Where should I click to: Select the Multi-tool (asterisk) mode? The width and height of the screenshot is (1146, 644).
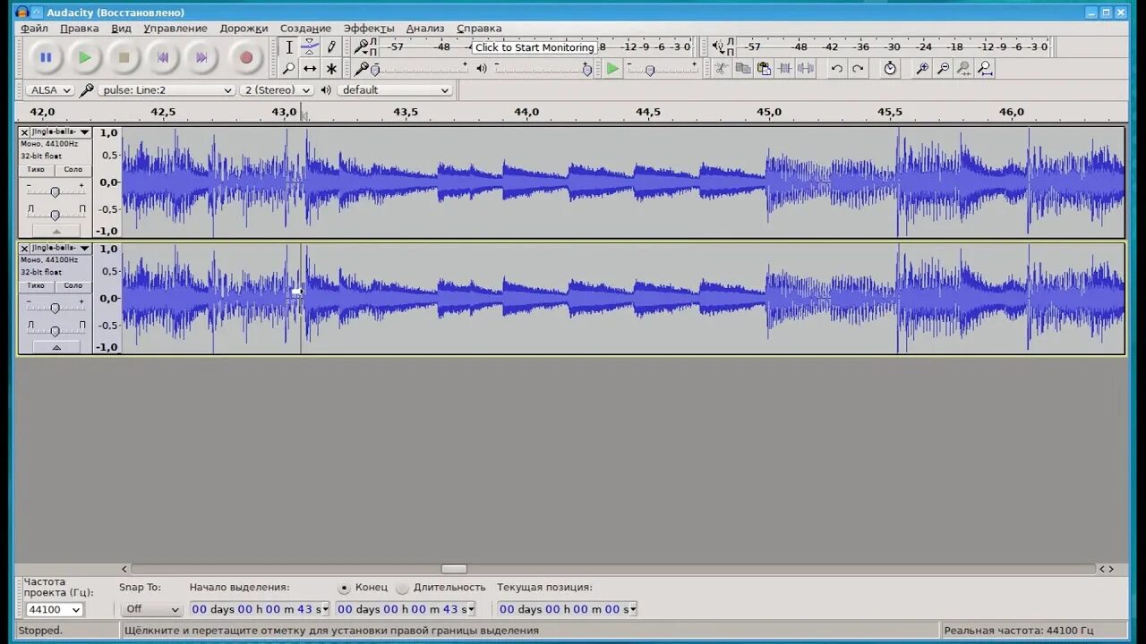pos(331,69)
